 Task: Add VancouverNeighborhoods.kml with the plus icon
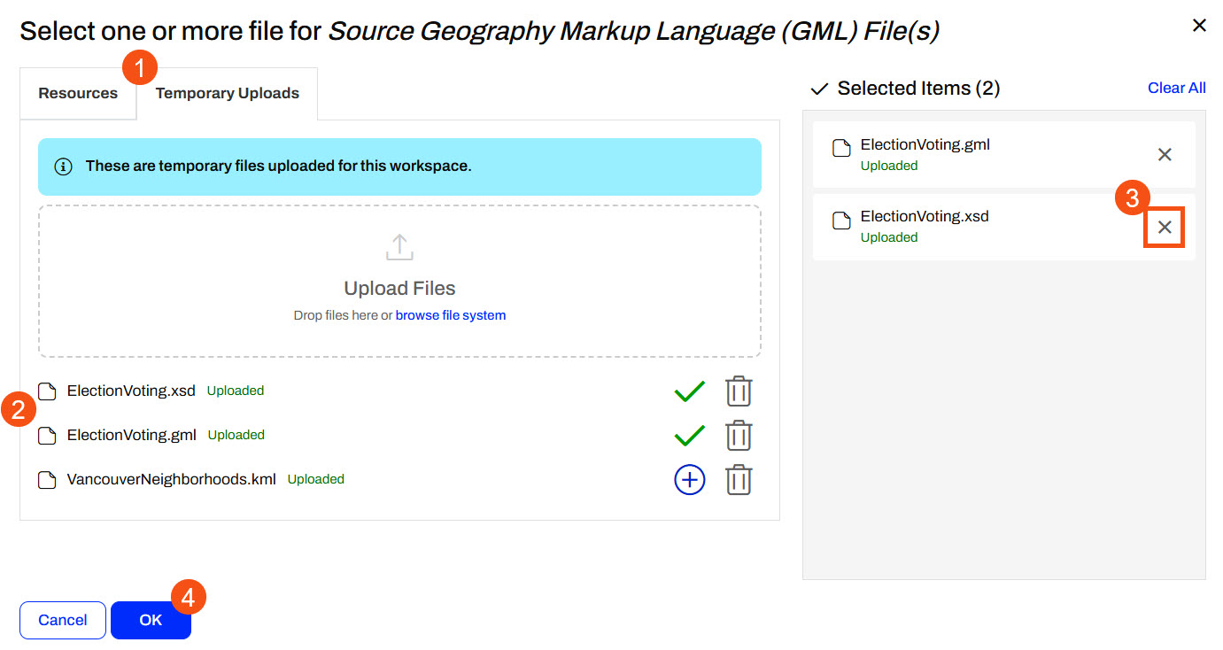coord(689,480)
